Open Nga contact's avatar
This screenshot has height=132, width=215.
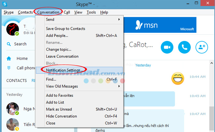click(13, 109)
